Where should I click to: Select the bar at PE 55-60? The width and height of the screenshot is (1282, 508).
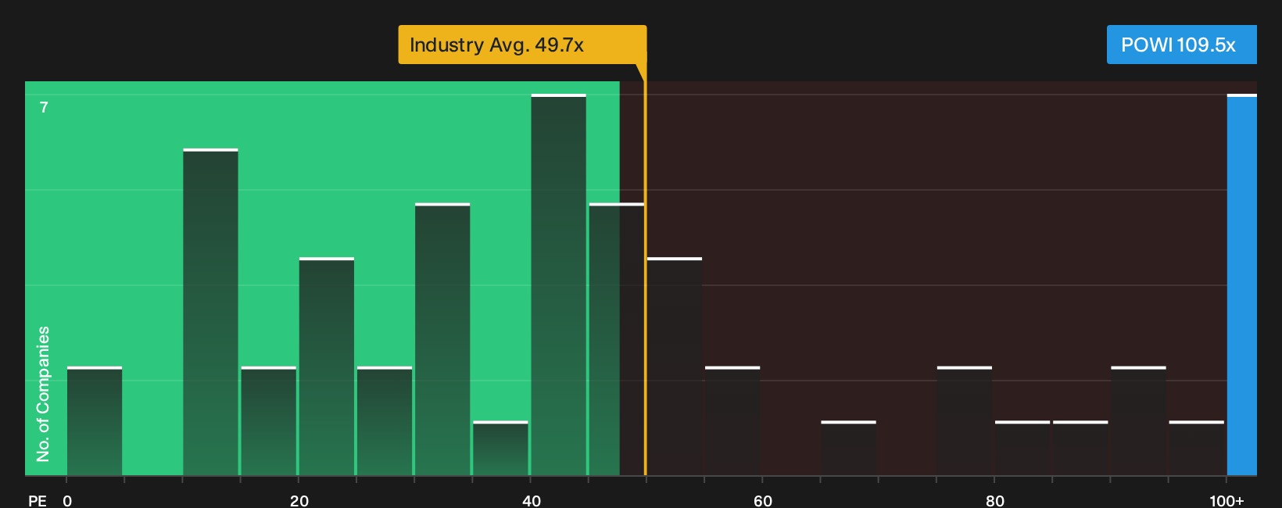click(732, 421)
